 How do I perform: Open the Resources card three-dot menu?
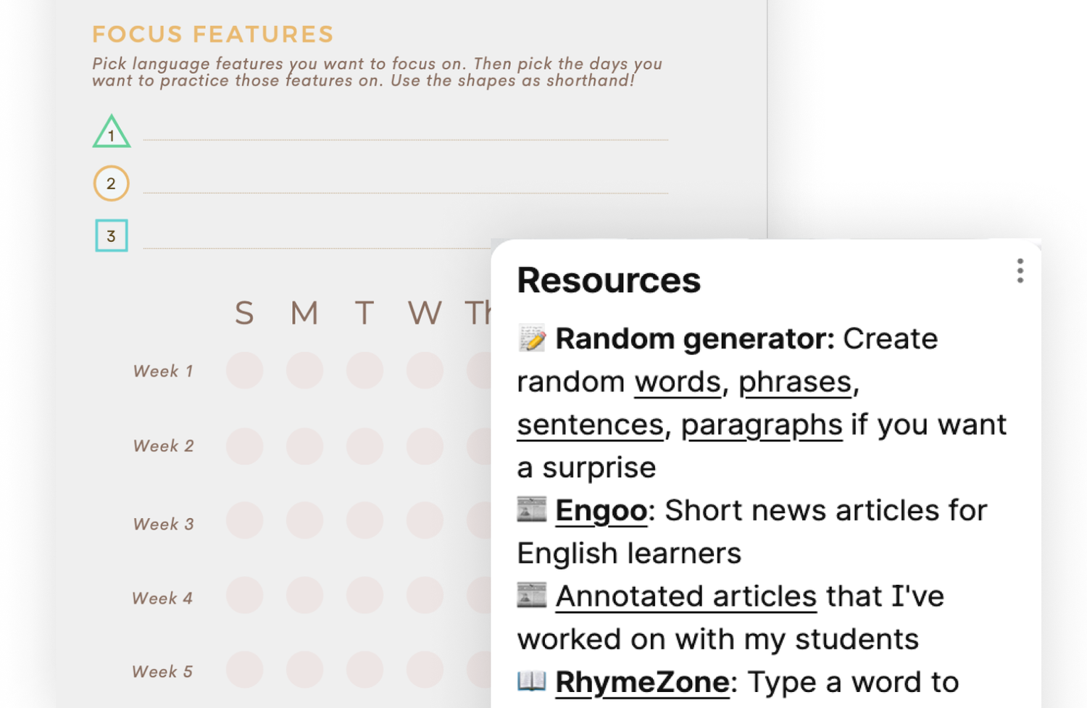point(1020,271)
